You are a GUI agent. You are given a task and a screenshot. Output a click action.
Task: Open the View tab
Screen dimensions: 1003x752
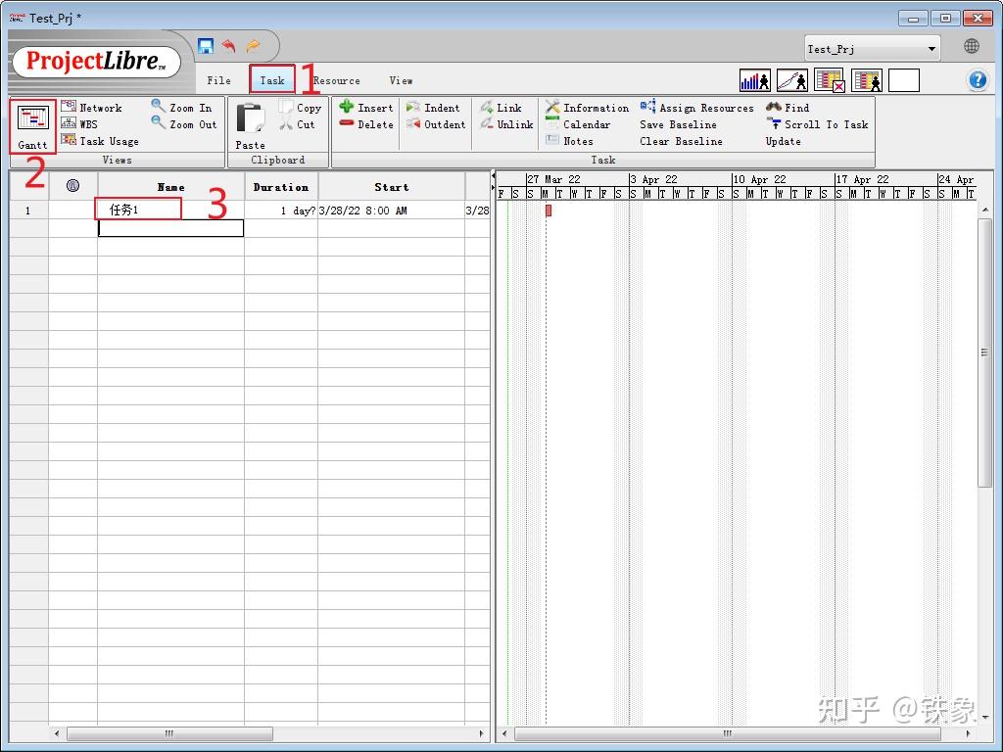point(401,80)
